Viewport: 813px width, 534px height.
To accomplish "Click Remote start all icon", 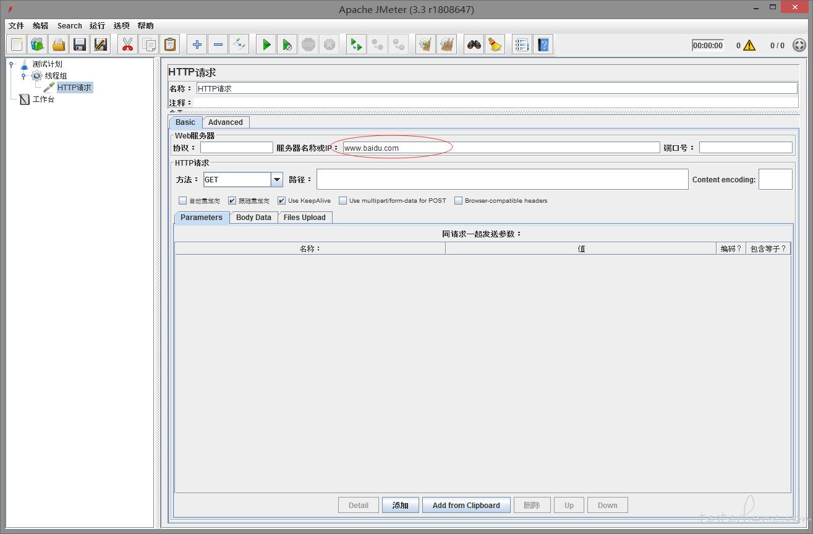I will click(356, 44).
